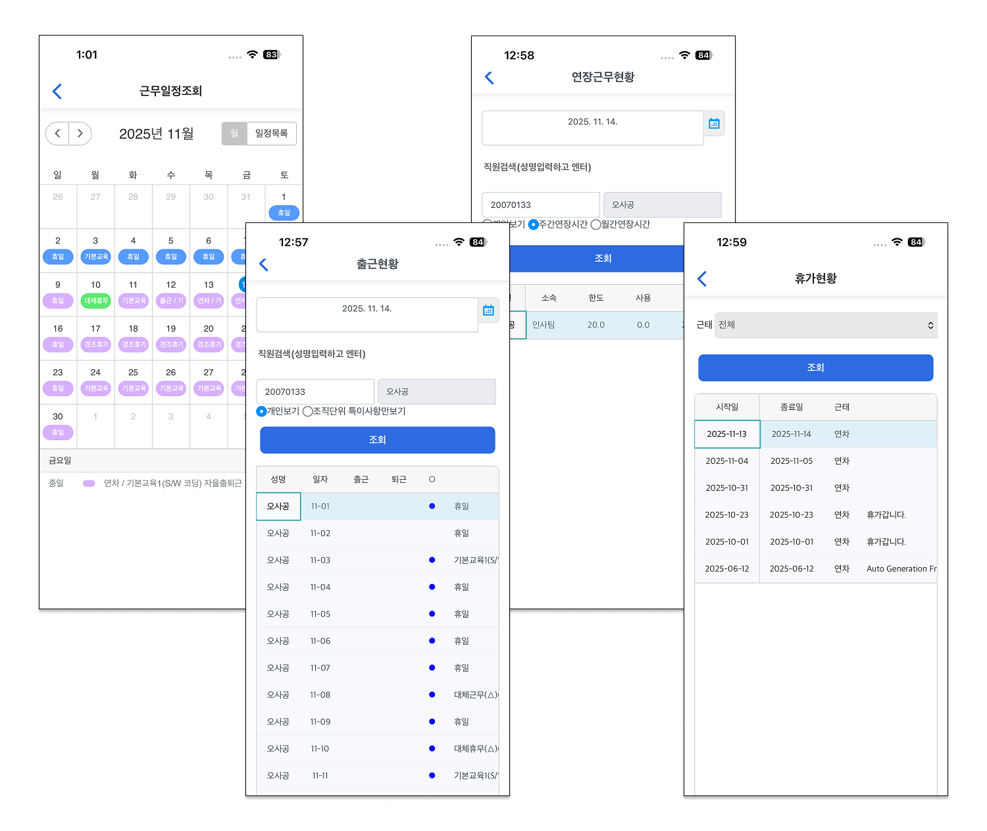Click employee ID field 20070133 in 출근현황

click(x=315, y=391)
